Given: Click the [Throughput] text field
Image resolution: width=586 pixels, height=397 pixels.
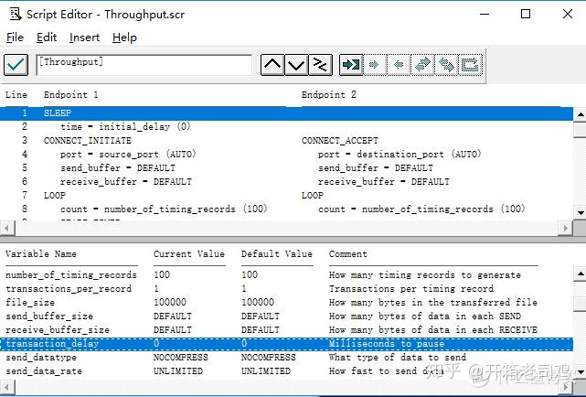Looking at the screenshot, I should coord(144,65).
